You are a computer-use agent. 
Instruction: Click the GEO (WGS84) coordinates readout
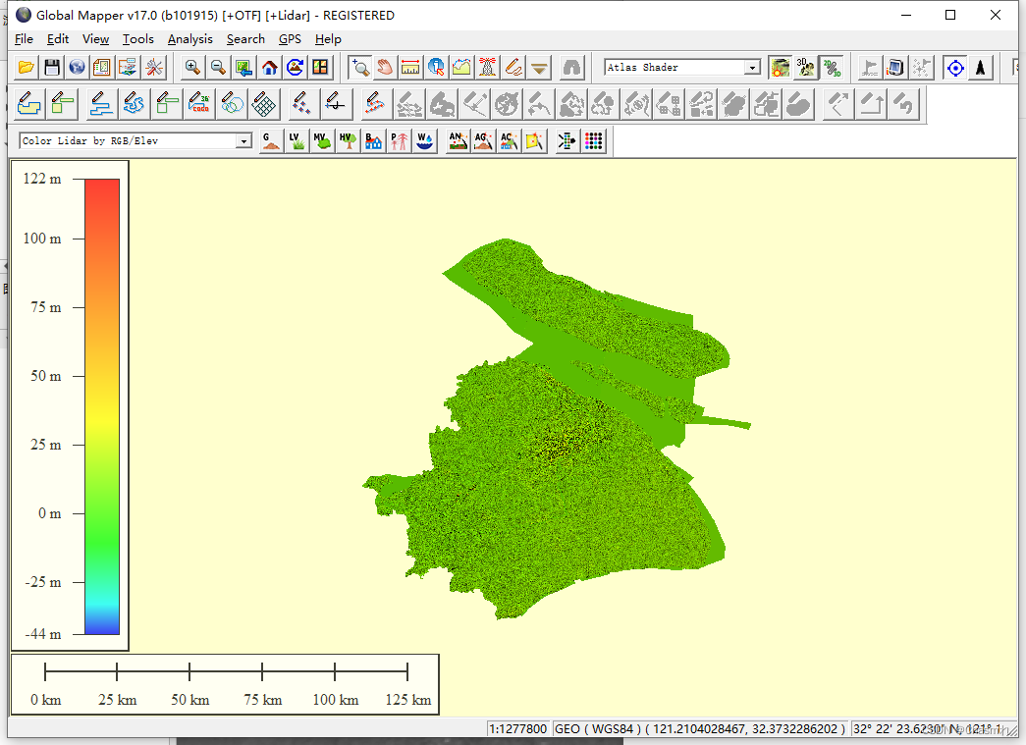700,728
